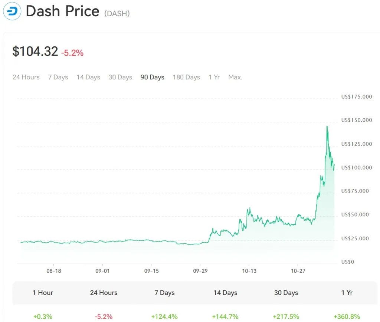Select the currently active 90 Days range
This screenshot has height=322, width=380.
152,77
